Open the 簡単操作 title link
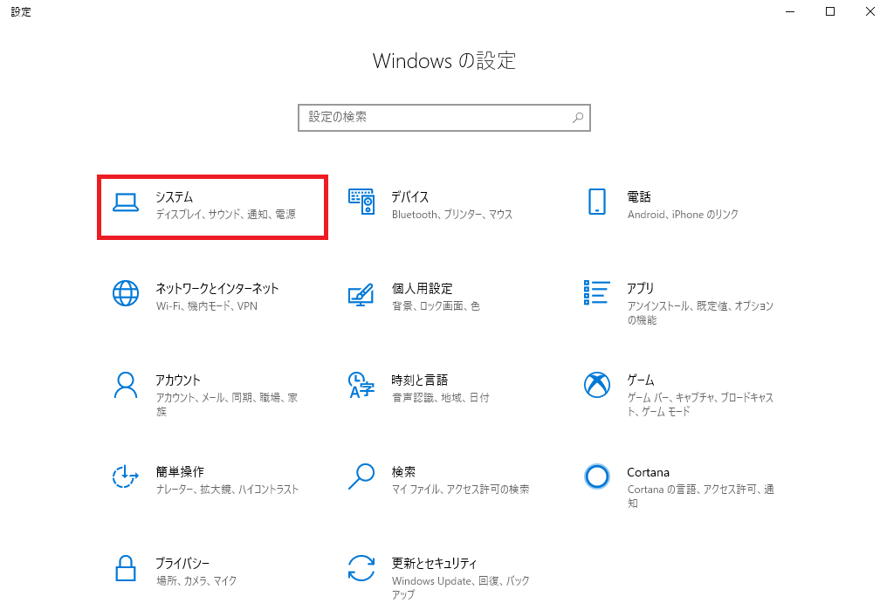Viewport: 880px width, 610px height. click(180, 472)
